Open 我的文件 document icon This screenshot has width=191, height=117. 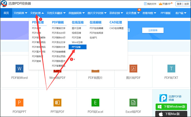(145, 4)
